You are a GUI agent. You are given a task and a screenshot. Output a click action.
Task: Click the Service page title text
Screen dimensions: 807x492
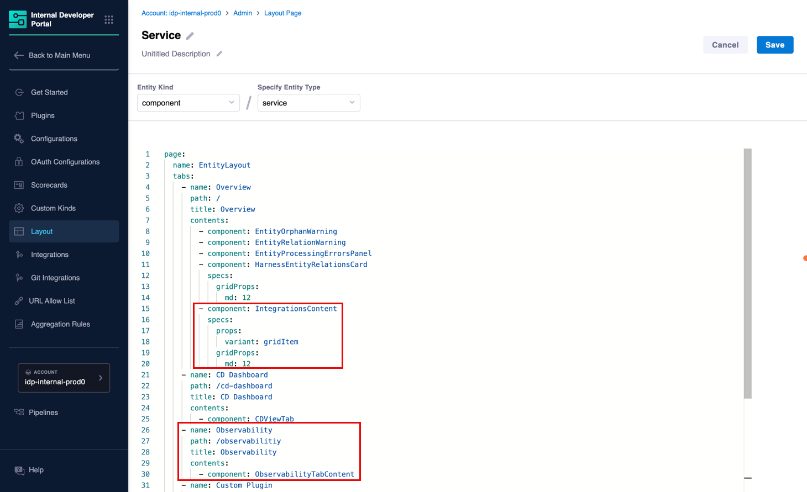tap(161, 35)
